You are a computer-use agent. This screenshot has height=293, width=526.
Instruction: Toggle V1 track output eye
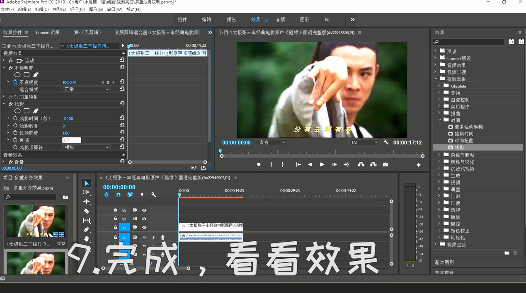click(144, 227)
